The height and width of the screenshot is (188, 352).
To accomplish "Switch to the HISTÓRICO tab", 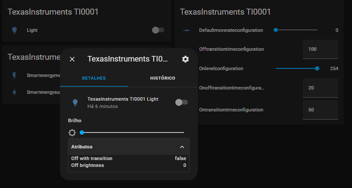I will tap(163, 78).
